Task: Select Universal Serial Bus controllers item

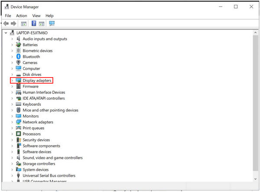Action: (x=49, y=176)
